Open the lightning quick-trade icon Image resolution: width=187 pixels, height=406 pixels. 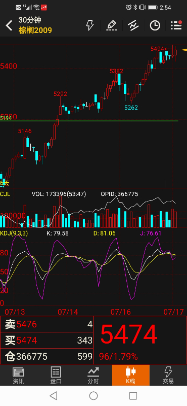(x=90, y=25)
